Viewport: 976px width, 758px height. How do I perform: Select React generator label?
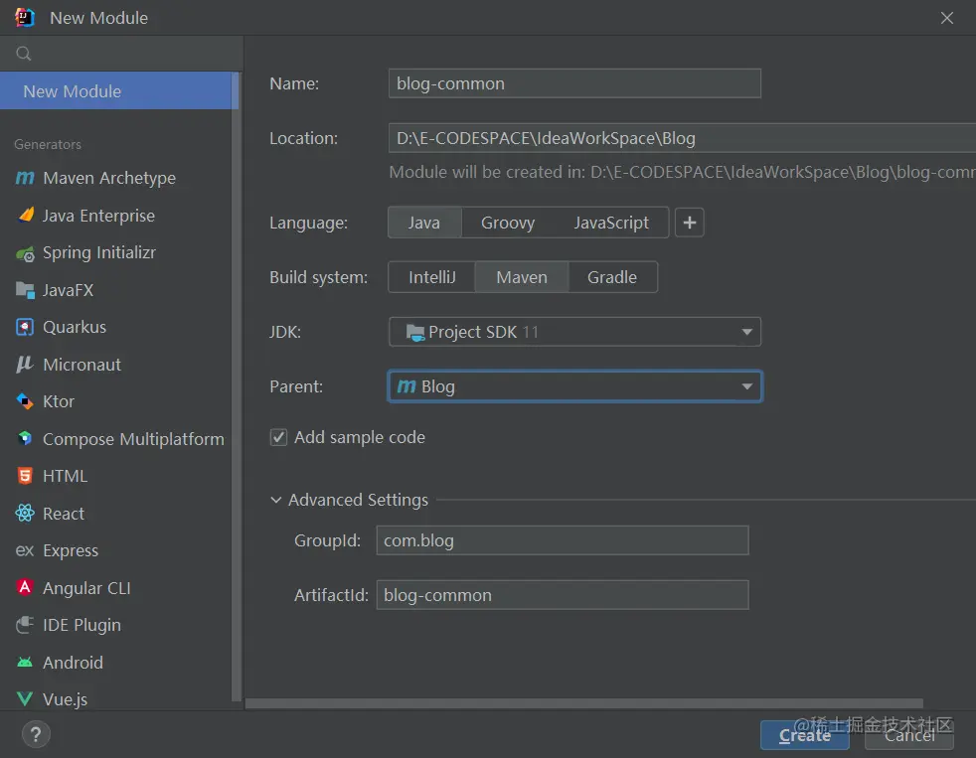[x=64, y=514]
